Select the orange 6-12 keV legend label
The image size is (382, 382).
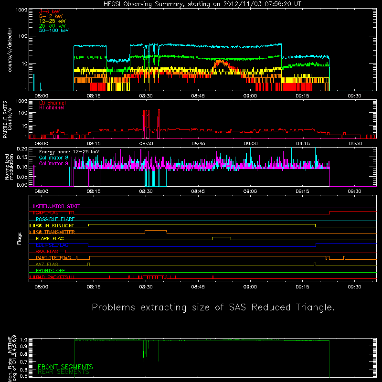51,16
